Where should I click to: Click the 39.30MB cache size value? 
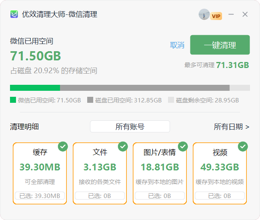40,167
